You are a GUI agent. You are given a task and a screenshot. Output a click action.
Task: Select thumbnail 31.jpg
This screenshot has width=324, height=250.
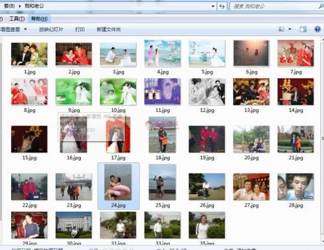pos(118,225)
